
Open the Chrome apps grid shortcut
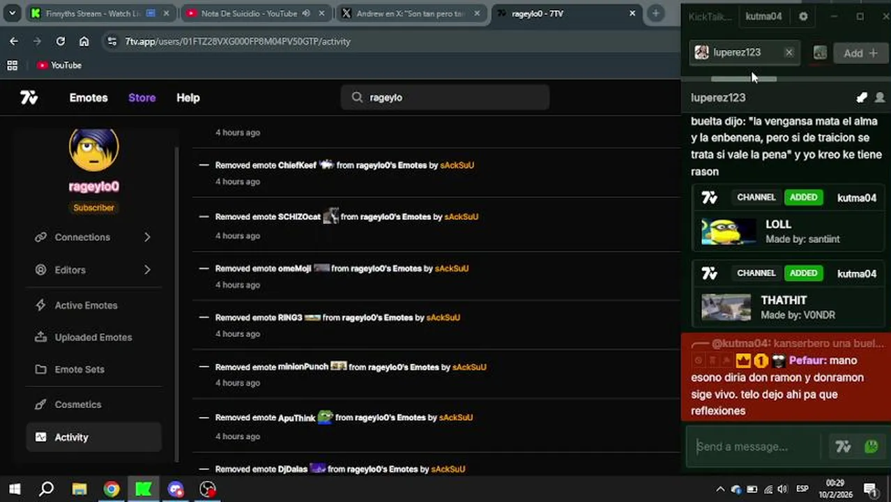pos(12,65)
